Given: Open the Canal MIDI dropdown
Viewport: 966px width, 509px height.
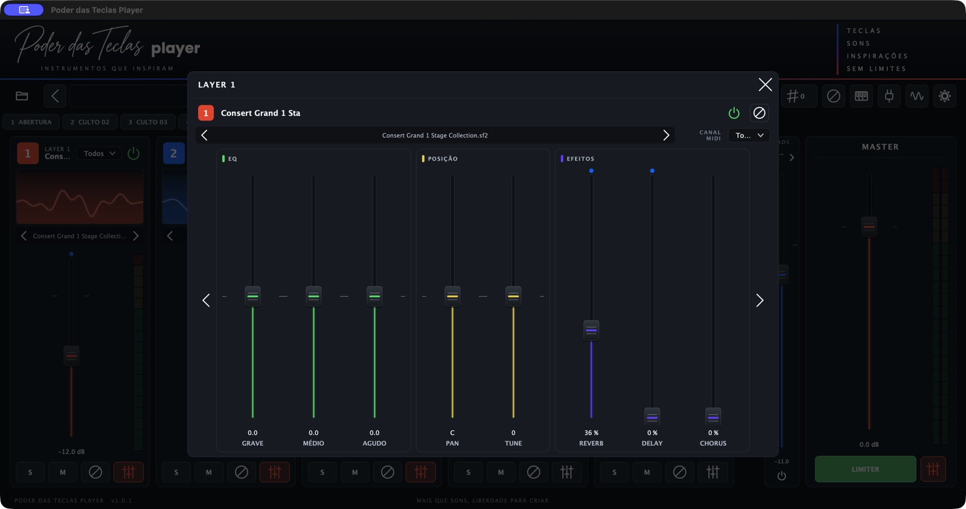Looking at the screenshot, I should pos(749,135).
